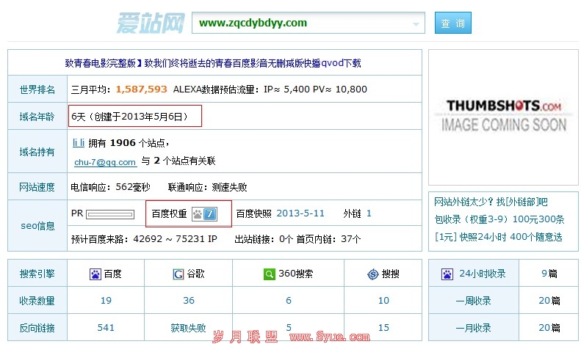The width and height of the screenshot is (581, 344).
Task: Click the Google indexed count 36
Action: [189, 301]
